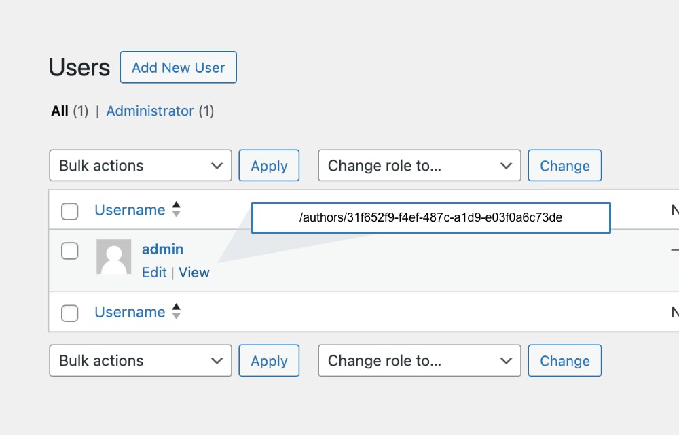
Task: Click the Apply button above the table
Action: 269,166
